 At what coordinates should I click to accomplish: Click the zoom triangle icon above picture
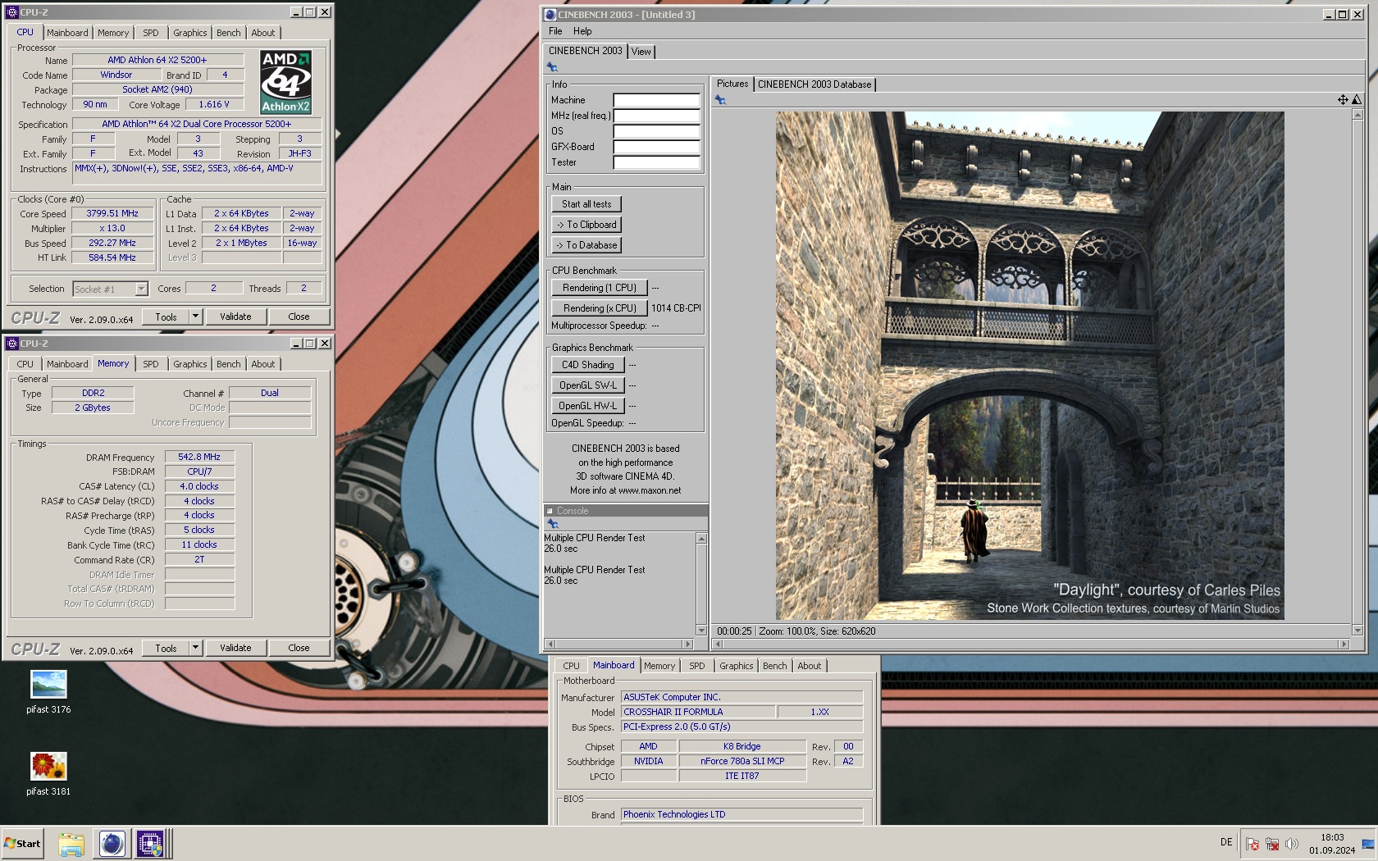[x=1356, y=99]
